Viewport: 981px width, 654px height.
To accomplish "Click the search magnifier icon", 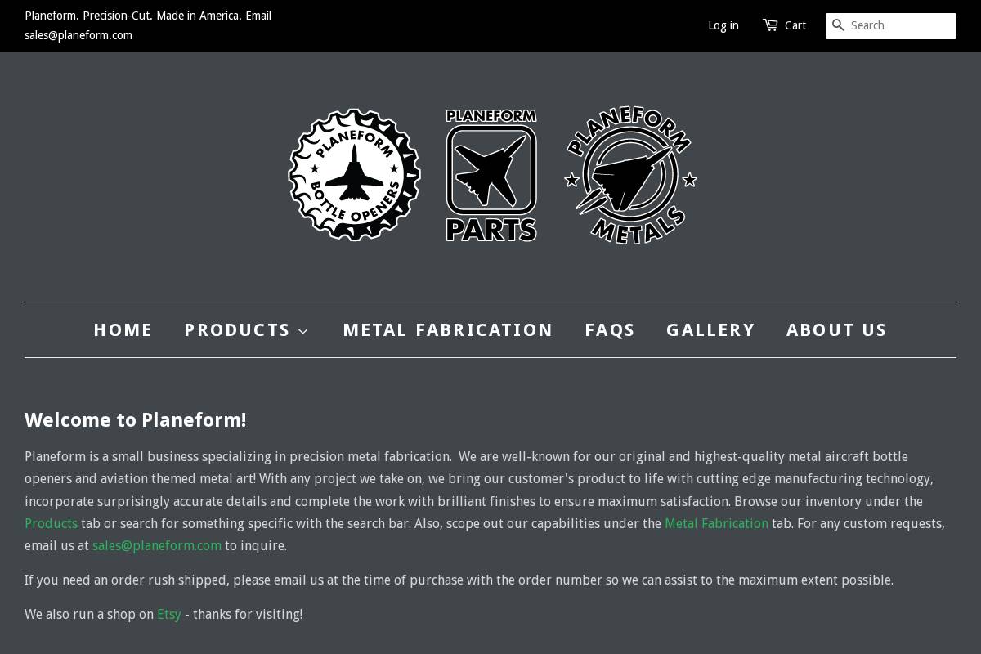I will tap(838, 25).
